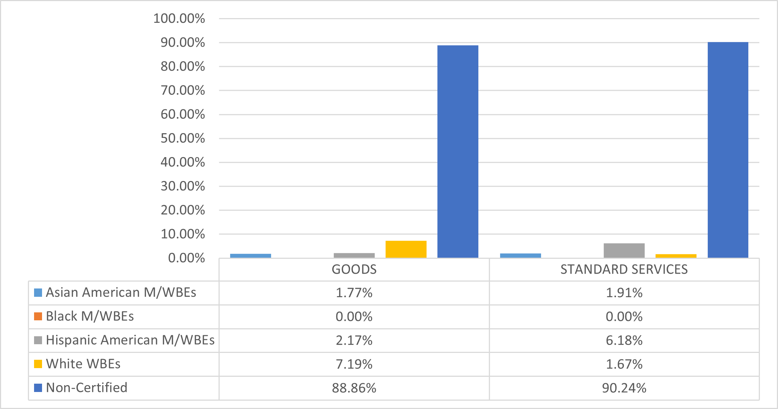This screenshot has height=409, width=778.
Task: Select the gray Hispanic American legend swatch
Action: click(38, 340)
